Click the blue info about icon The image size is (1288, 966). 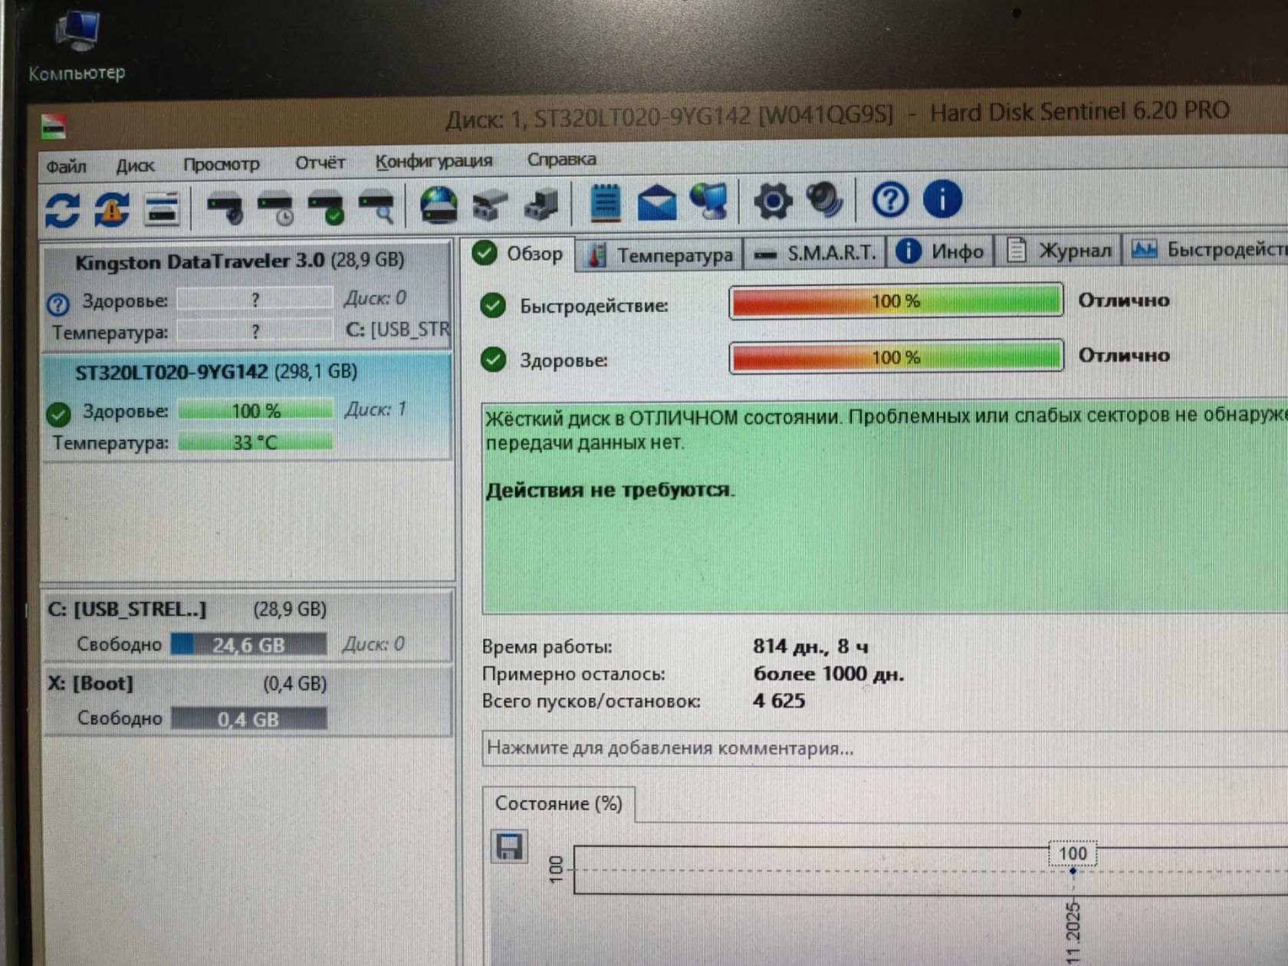coord(942,199)
